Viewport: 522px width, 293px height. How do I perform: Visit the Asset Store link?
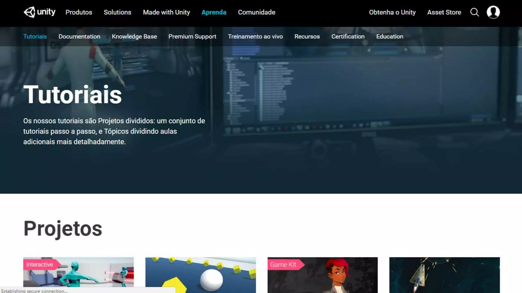(444, 12)
